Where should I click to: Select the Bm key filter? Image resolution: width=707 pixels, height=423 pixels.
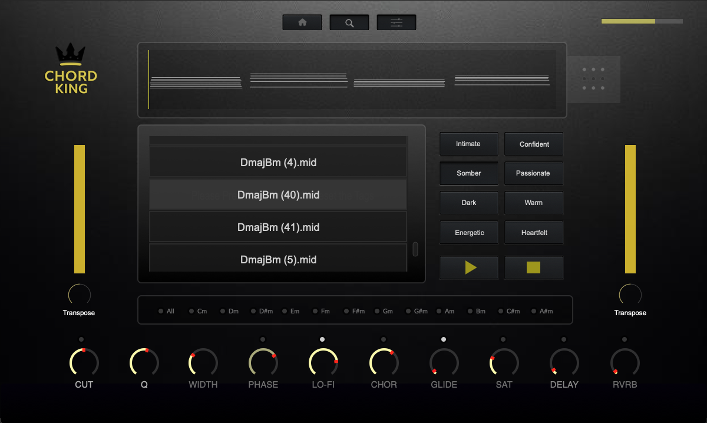pyautogui.click(x=476, y=311)
